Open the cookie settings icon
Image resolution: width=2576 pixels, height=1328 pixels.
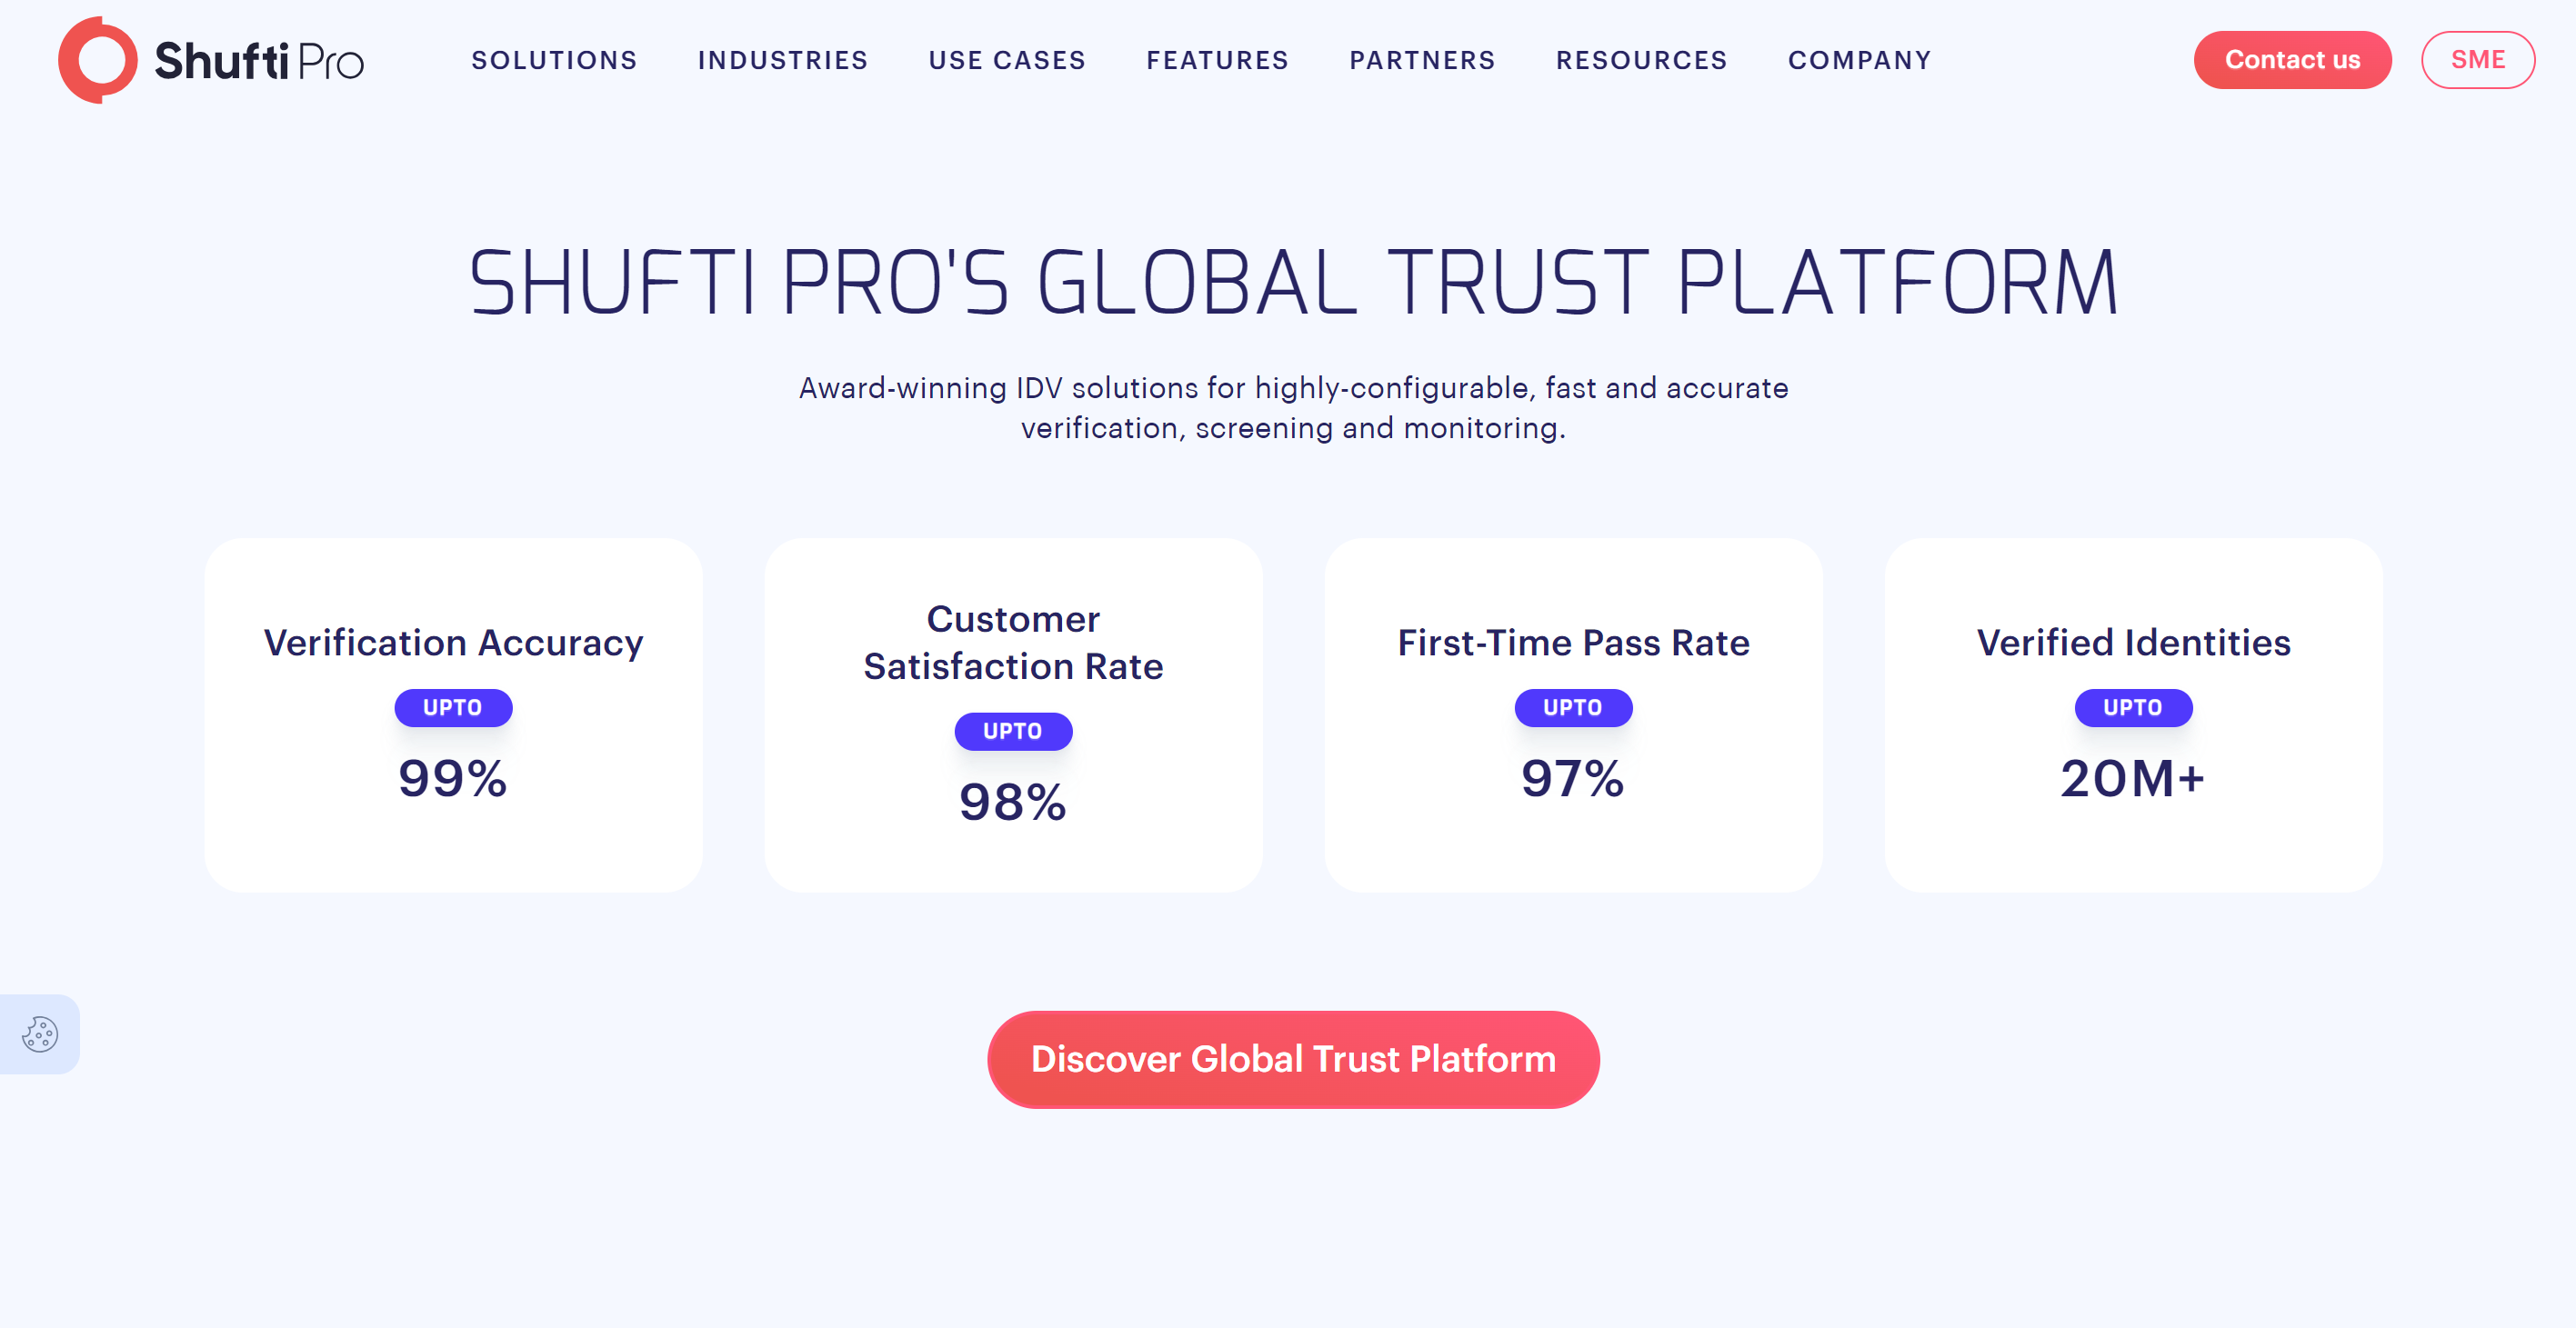click(39, 1034)
